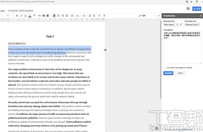Swap source and target languages
Viewport: 203px width, 132px height.
pos(181,24)
